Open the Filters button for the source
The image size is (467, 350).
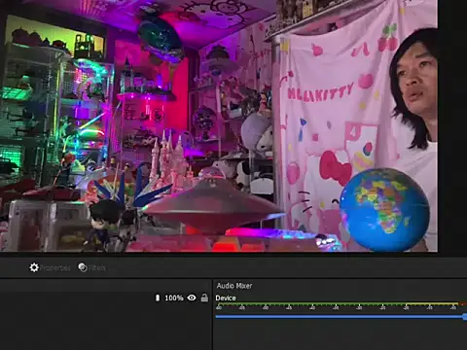92,267
